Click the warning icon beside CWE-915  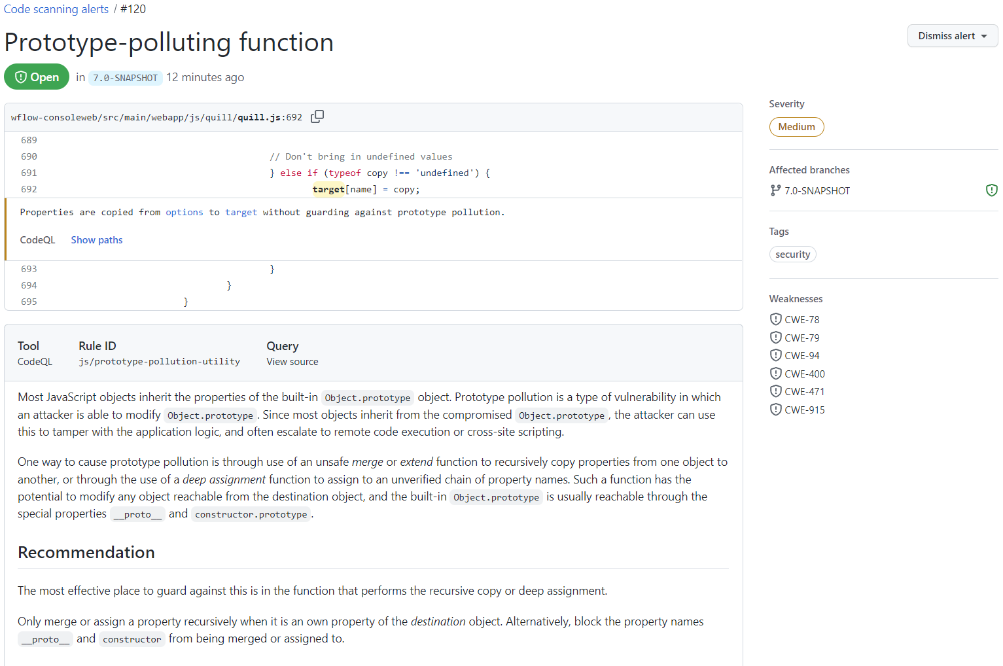(775, 409)
